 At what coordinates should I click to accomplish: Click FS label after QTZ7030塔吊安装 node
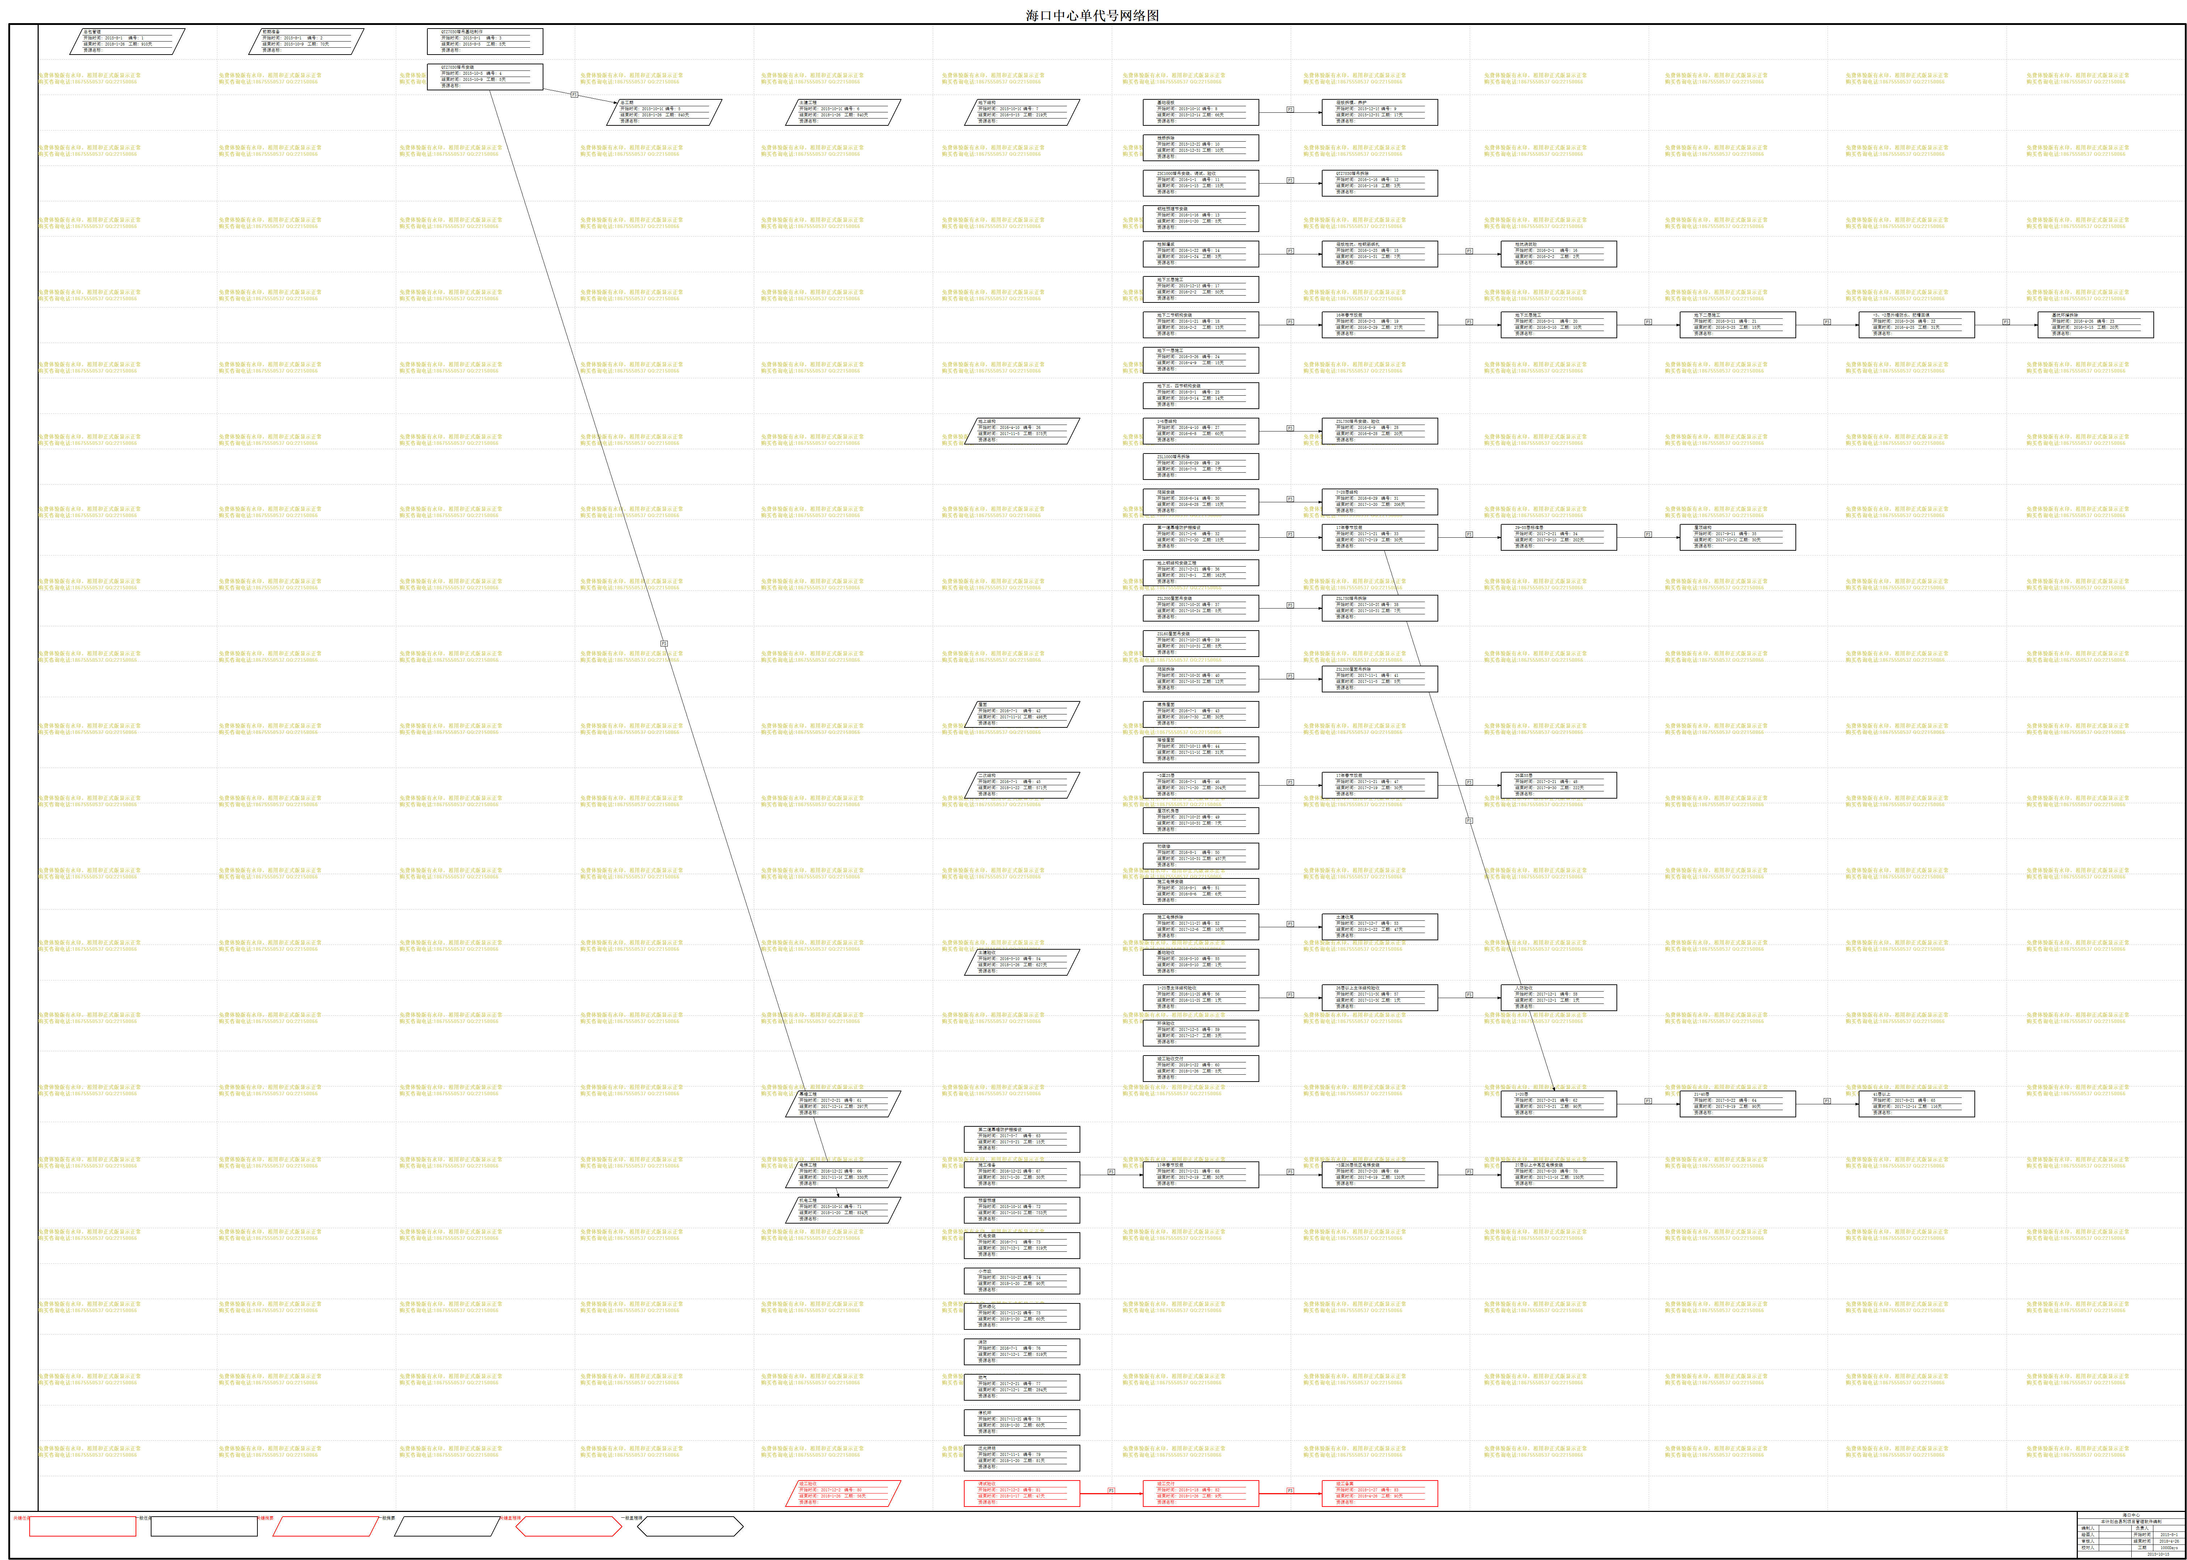574,95
